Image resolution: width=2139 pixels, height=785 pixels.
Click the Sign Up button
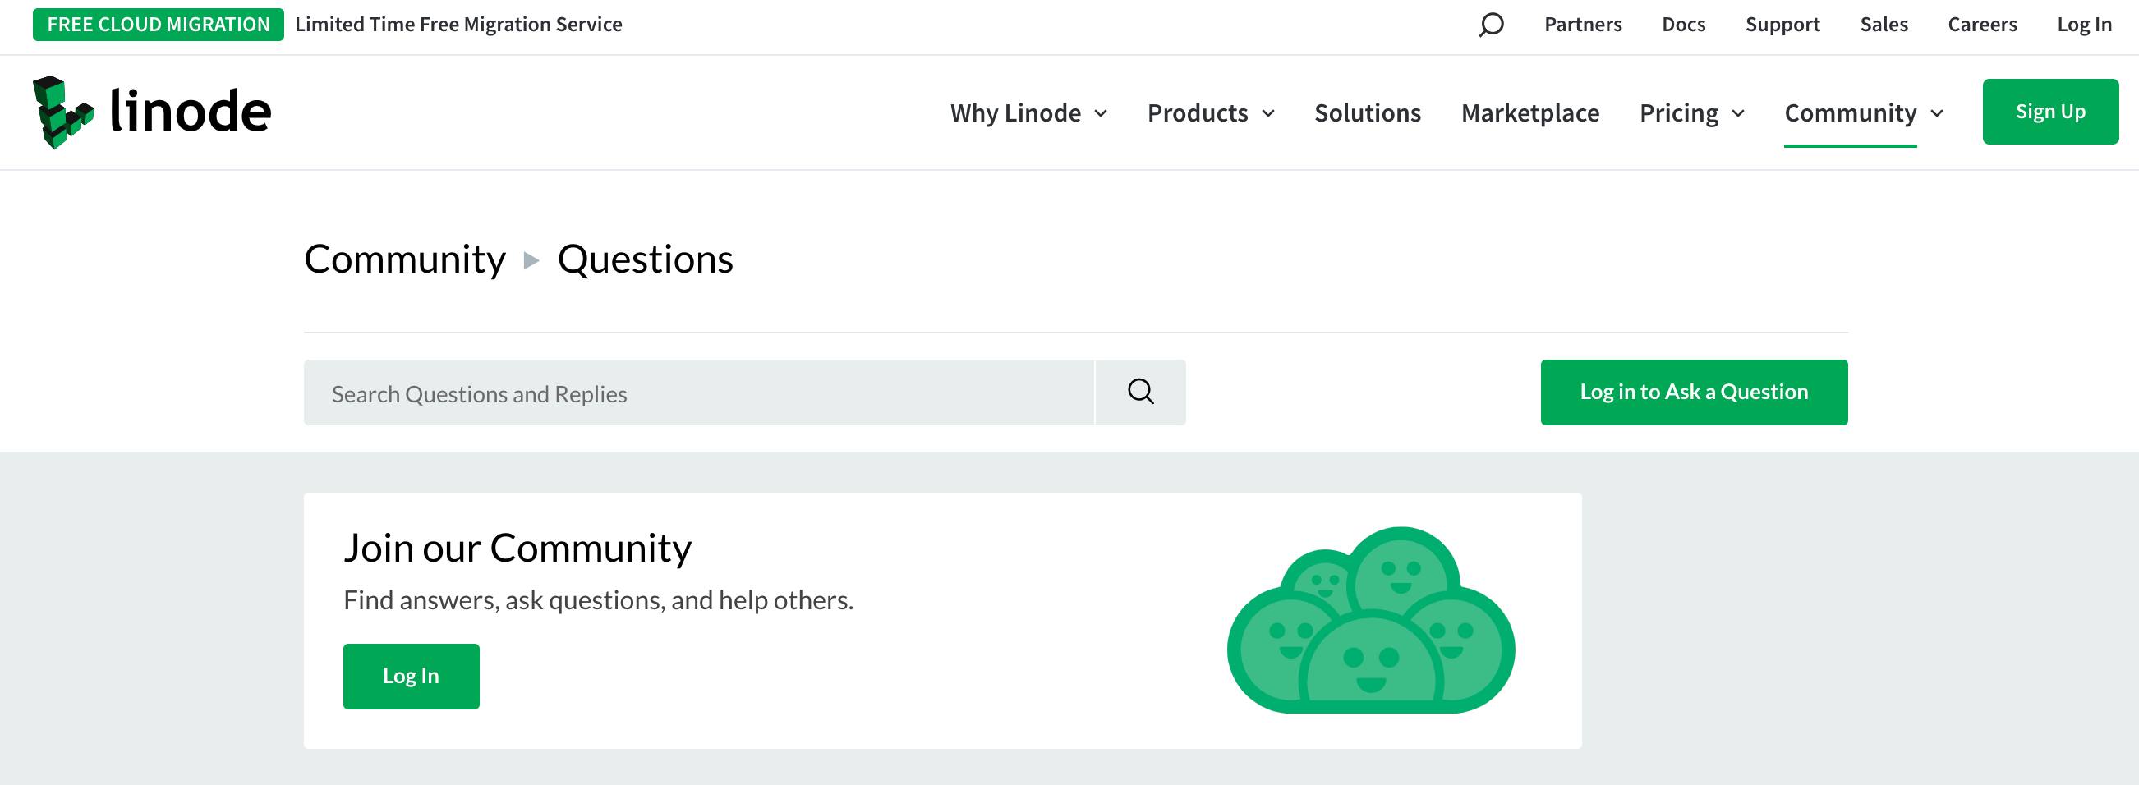[x=2051, y=110]
